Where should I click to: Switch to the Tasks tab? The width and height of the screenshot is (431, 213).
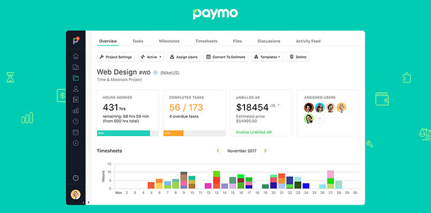click(138, 41)
